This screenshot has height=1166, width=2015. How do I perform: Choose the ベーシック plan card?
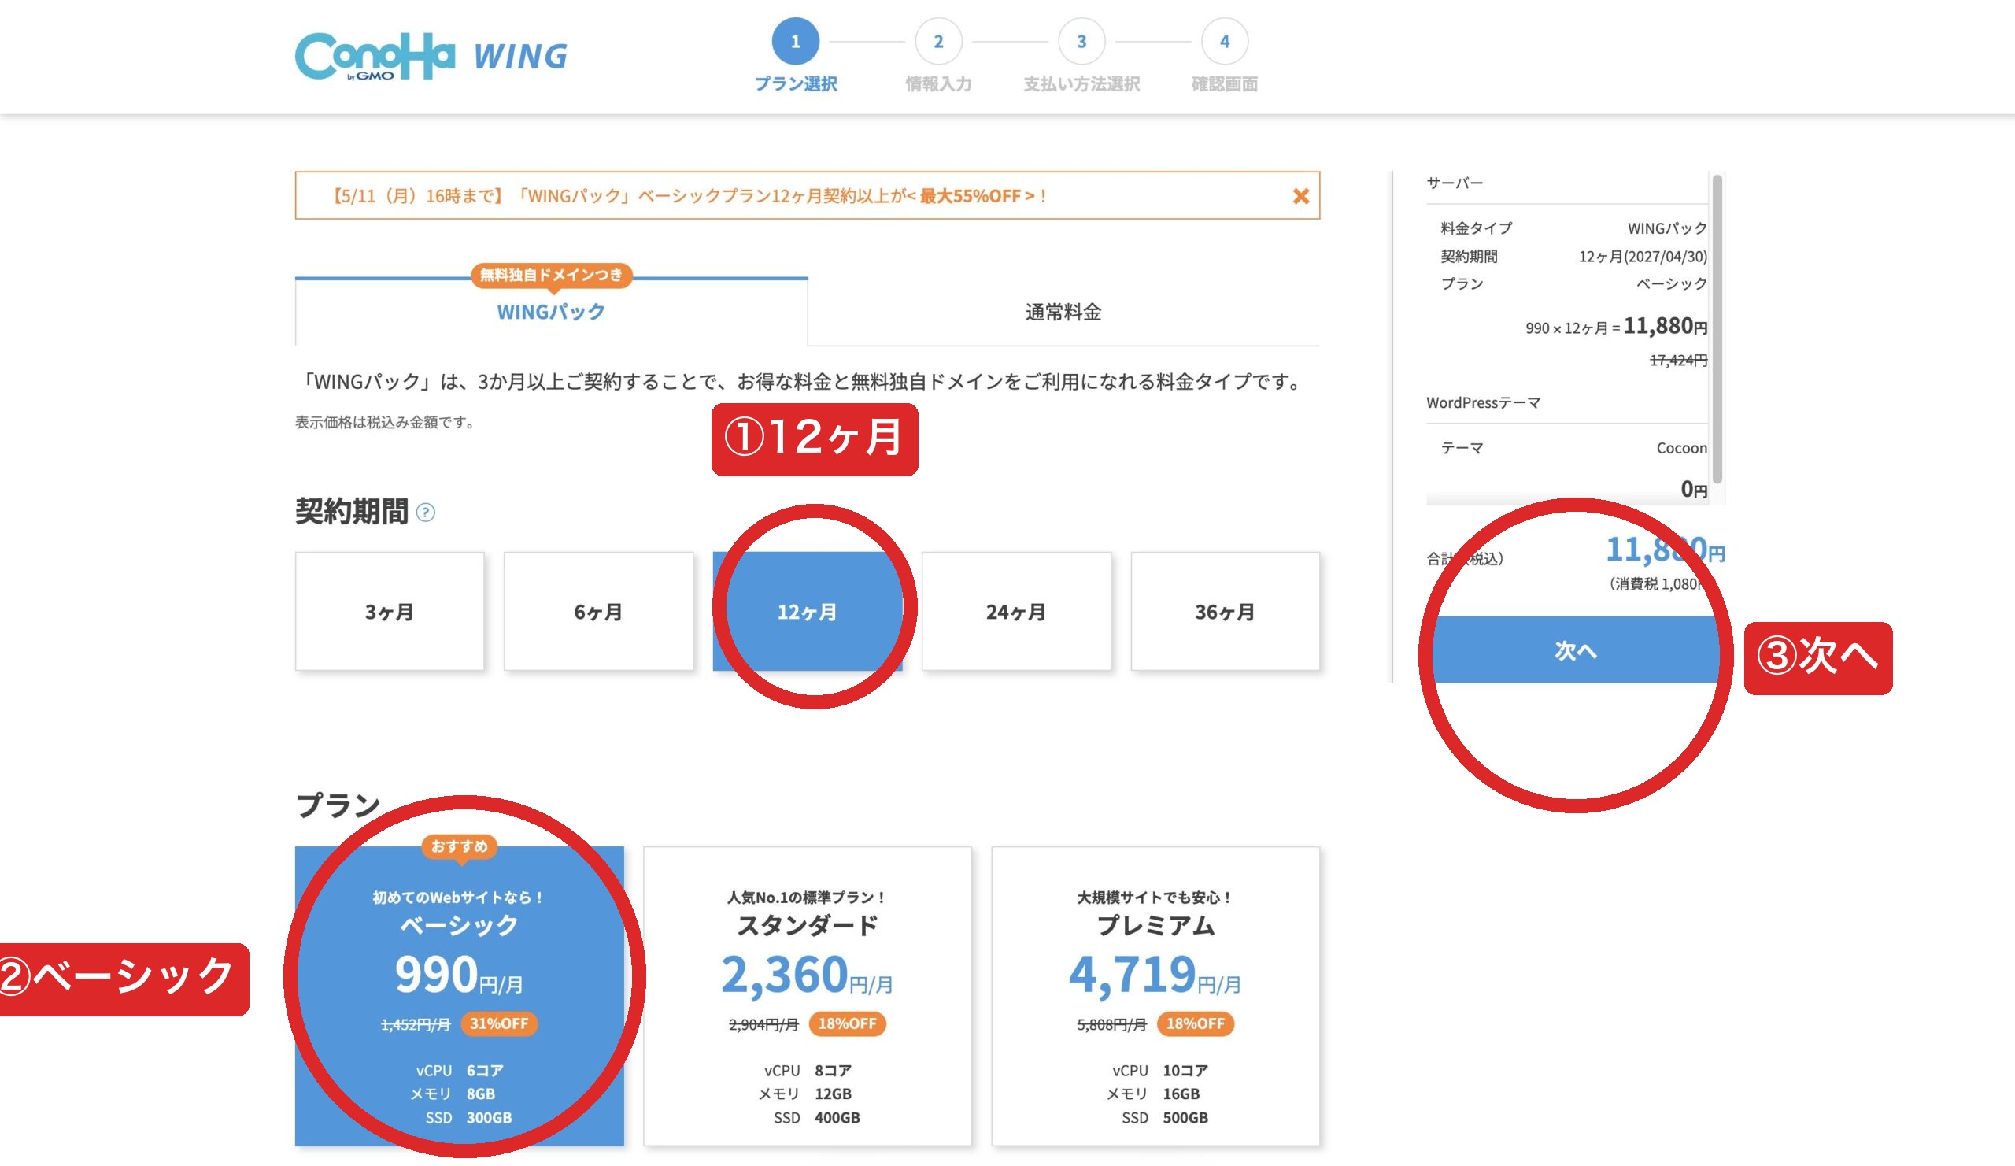(459, 996)
